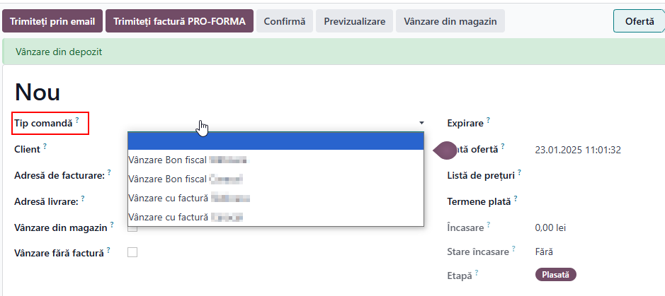
Task: Click help question mark for Adresă de facturare
Action: tap(109, 172)
